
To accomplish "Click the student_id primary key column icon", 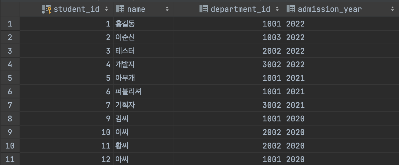I will pyautogui.click(x=46, y=9).
